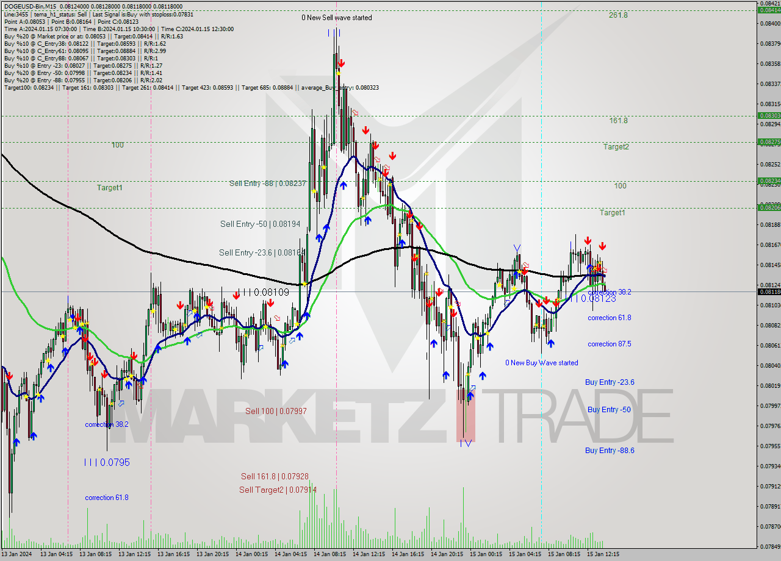781x561 pixels.
Task: Select the 'Sell 100 | 0.07997' label
Action: point(276,412)
